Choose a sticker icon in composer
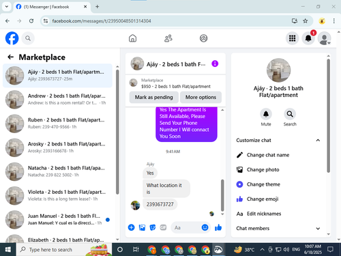This screenshot has height=256, width=341. pos(153,227)
